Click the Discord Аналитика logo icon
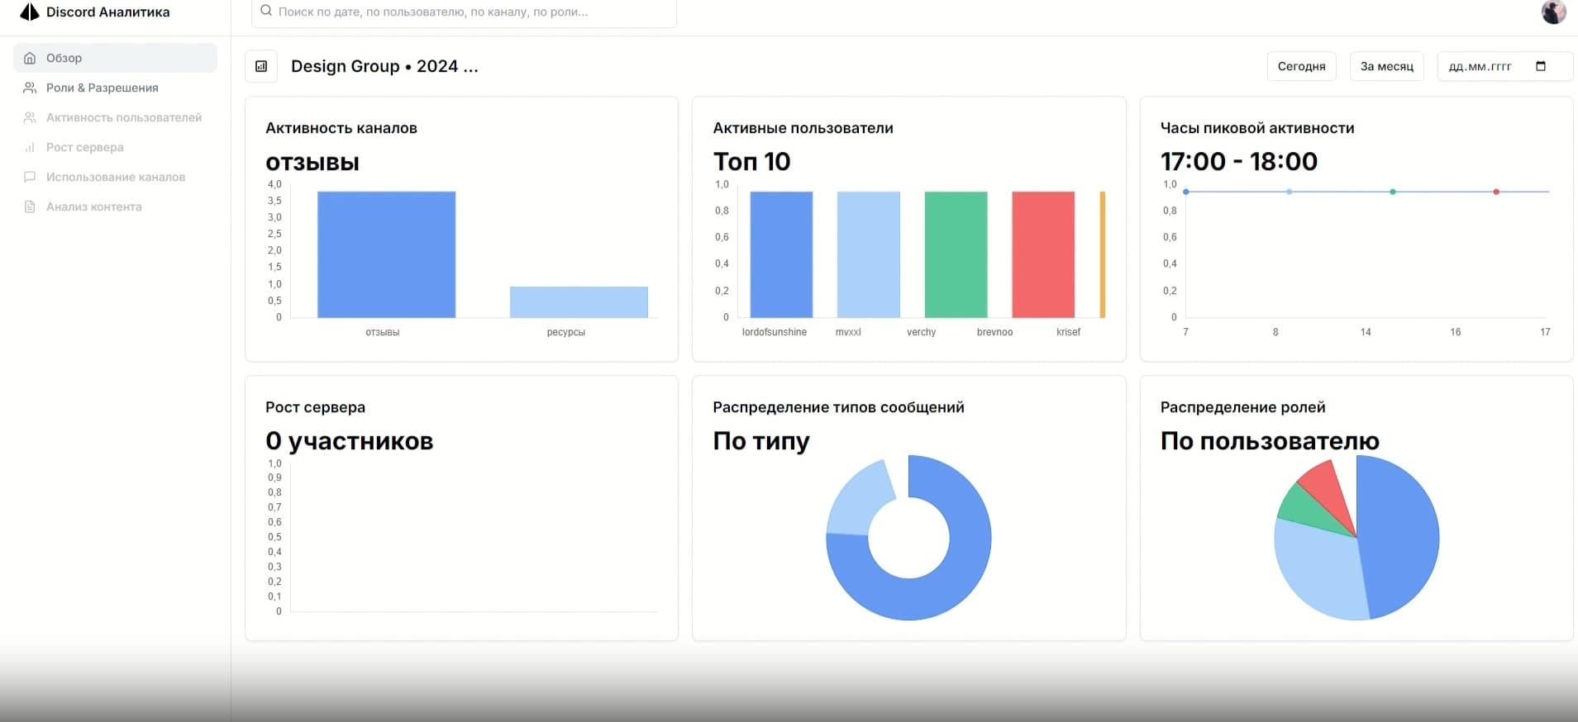Image resolution: width=1578 pixels, height=722 pixels. click(x=30, y=12)
